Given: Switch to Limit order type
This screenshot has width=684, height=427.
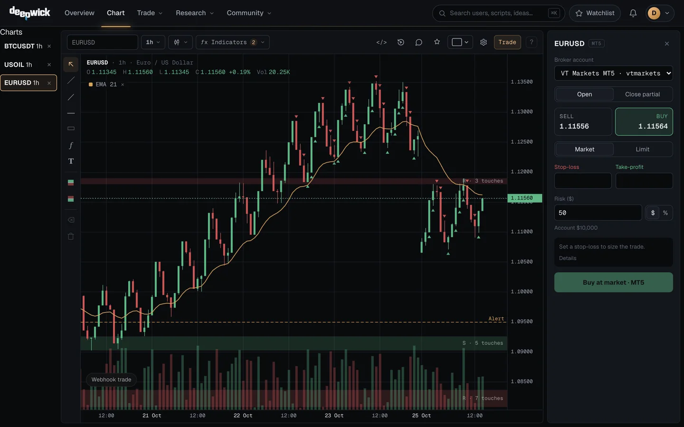Looking at the screenshot, I should (x=642, y=149).
